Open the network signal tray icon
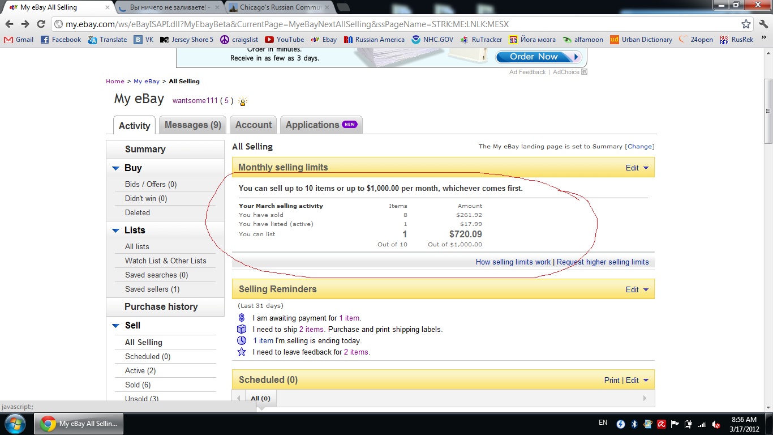Image resolution: width=773 pixels, height=435 pixels. [702, 424]
